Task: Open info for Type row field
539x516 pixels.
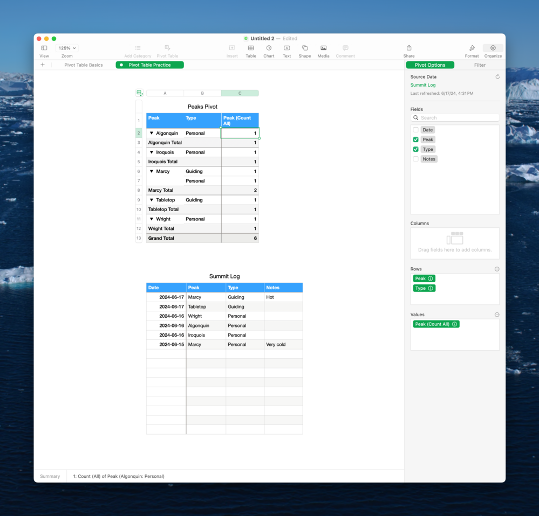Action: 431,288
